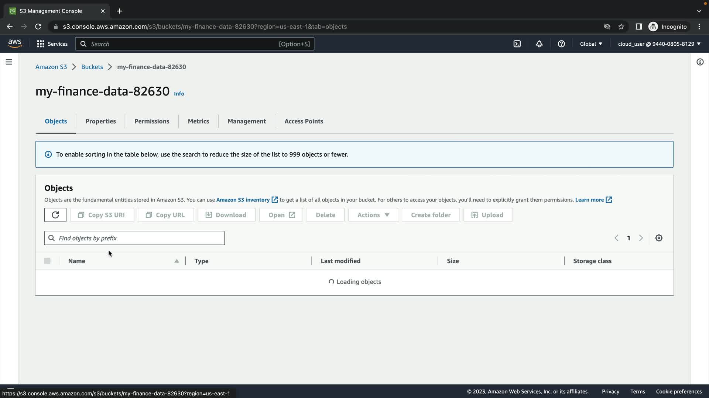Open the help question mark icon
709x398 pixels.
point(561,44)
